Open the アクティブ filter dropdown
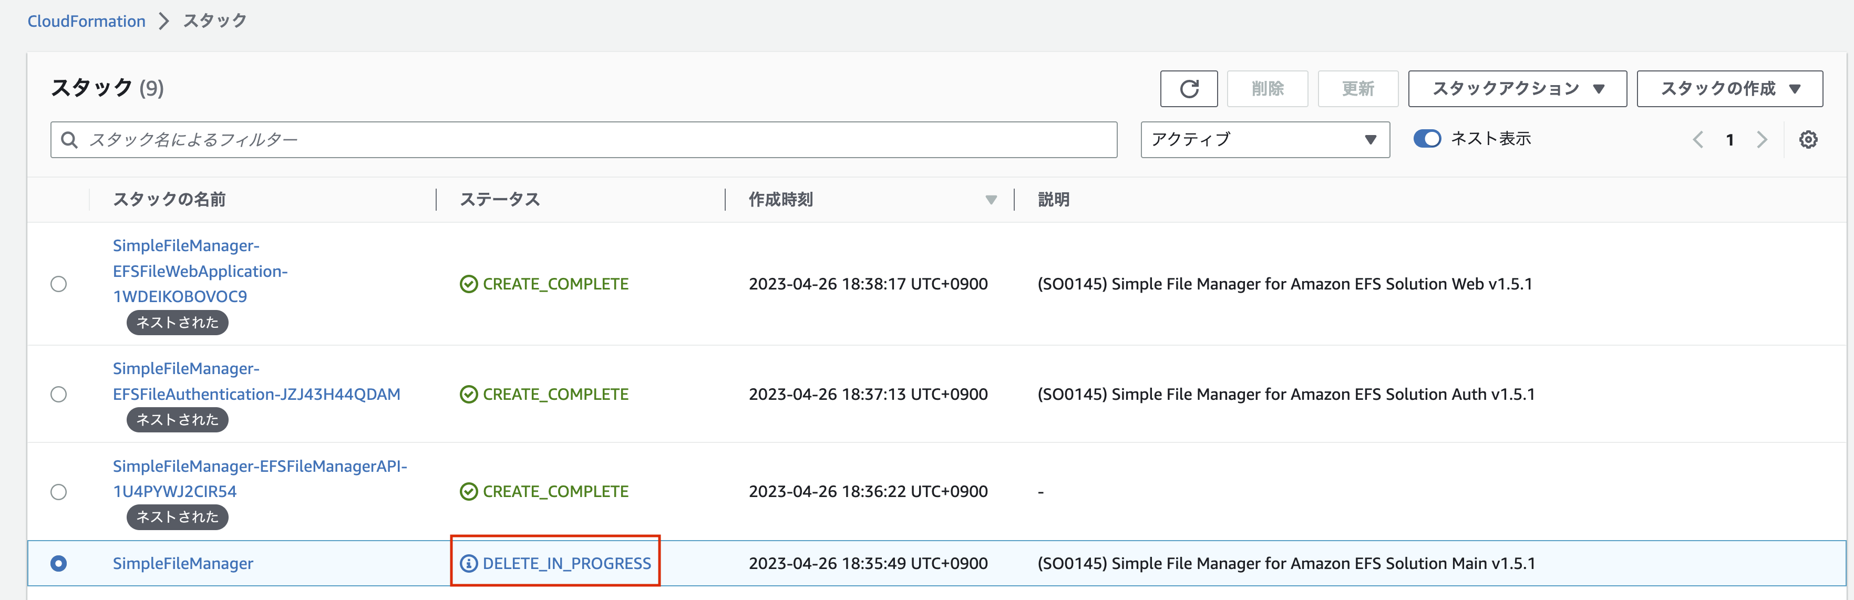 (x=1264, y=140)
